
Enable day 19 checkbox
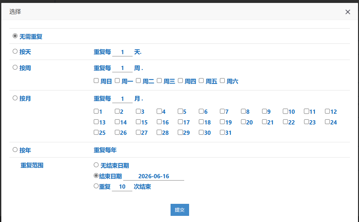222,122
